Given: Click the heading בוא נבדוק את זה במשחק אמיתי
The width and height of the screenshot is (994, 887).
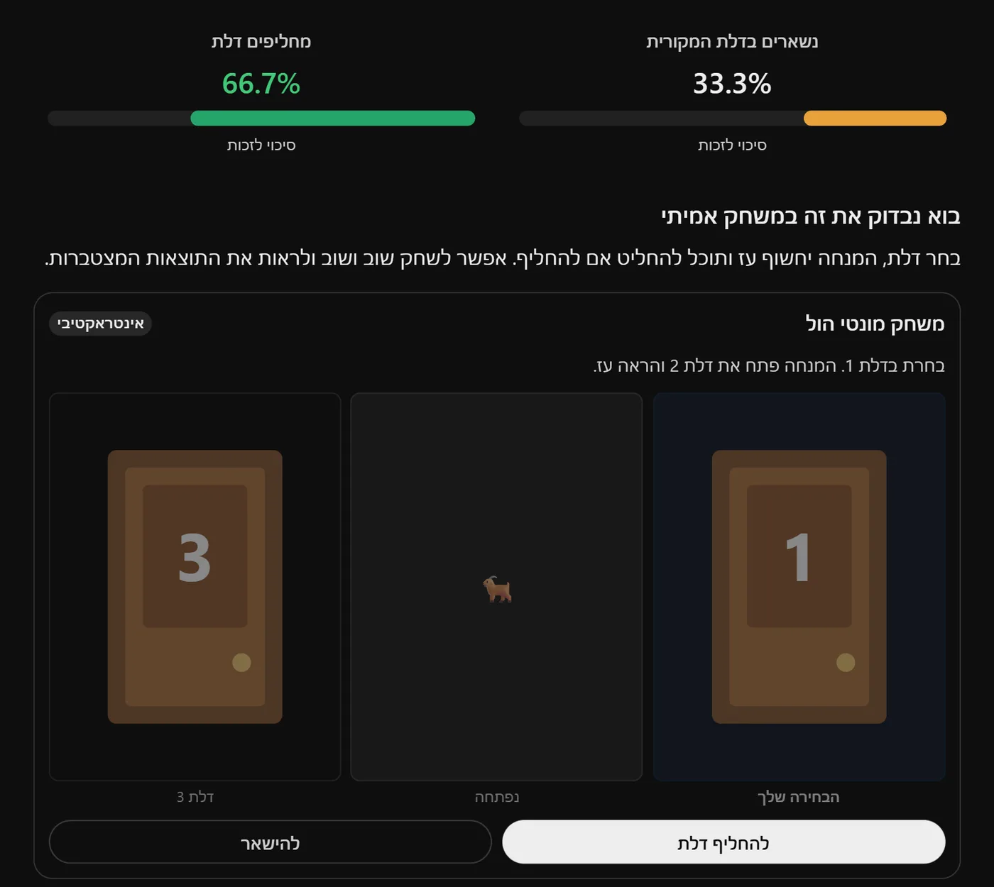Looking at the screenshot, I should (810, 216).
